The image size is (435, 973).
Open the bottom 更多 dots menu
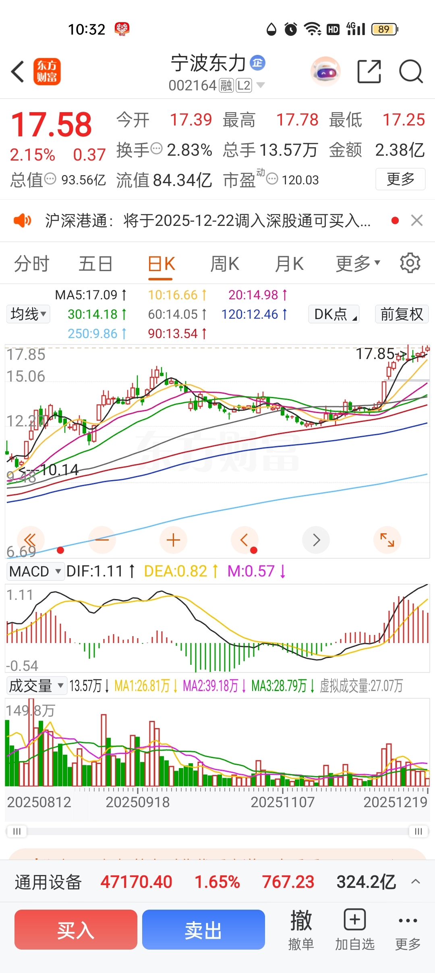408,930
